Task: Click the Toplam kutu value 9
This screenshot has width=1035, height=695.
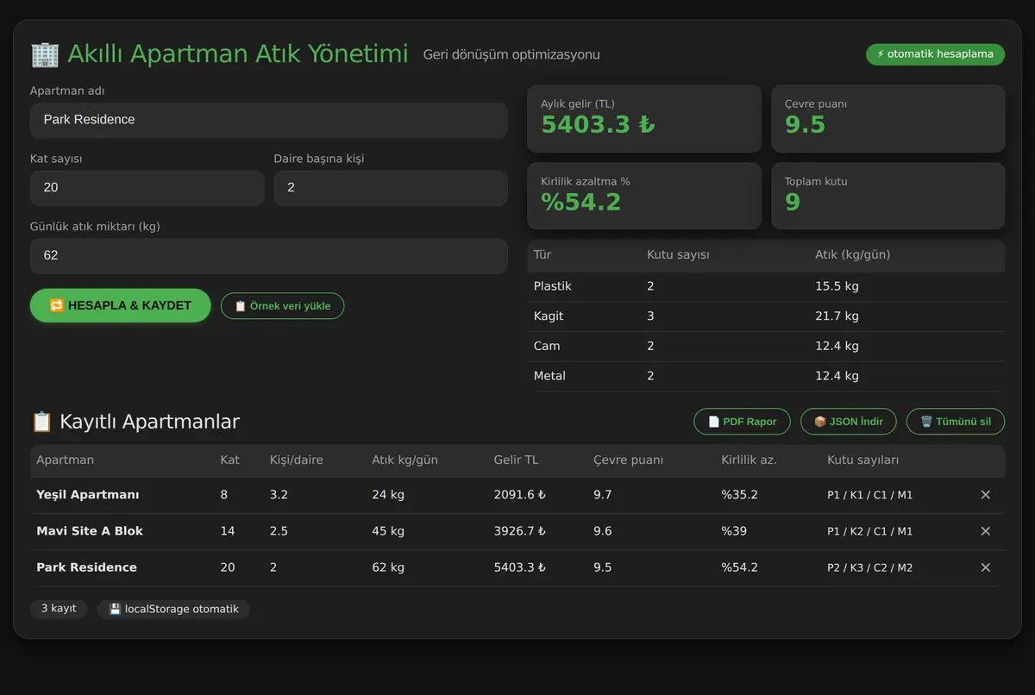Action: point(793,202)
